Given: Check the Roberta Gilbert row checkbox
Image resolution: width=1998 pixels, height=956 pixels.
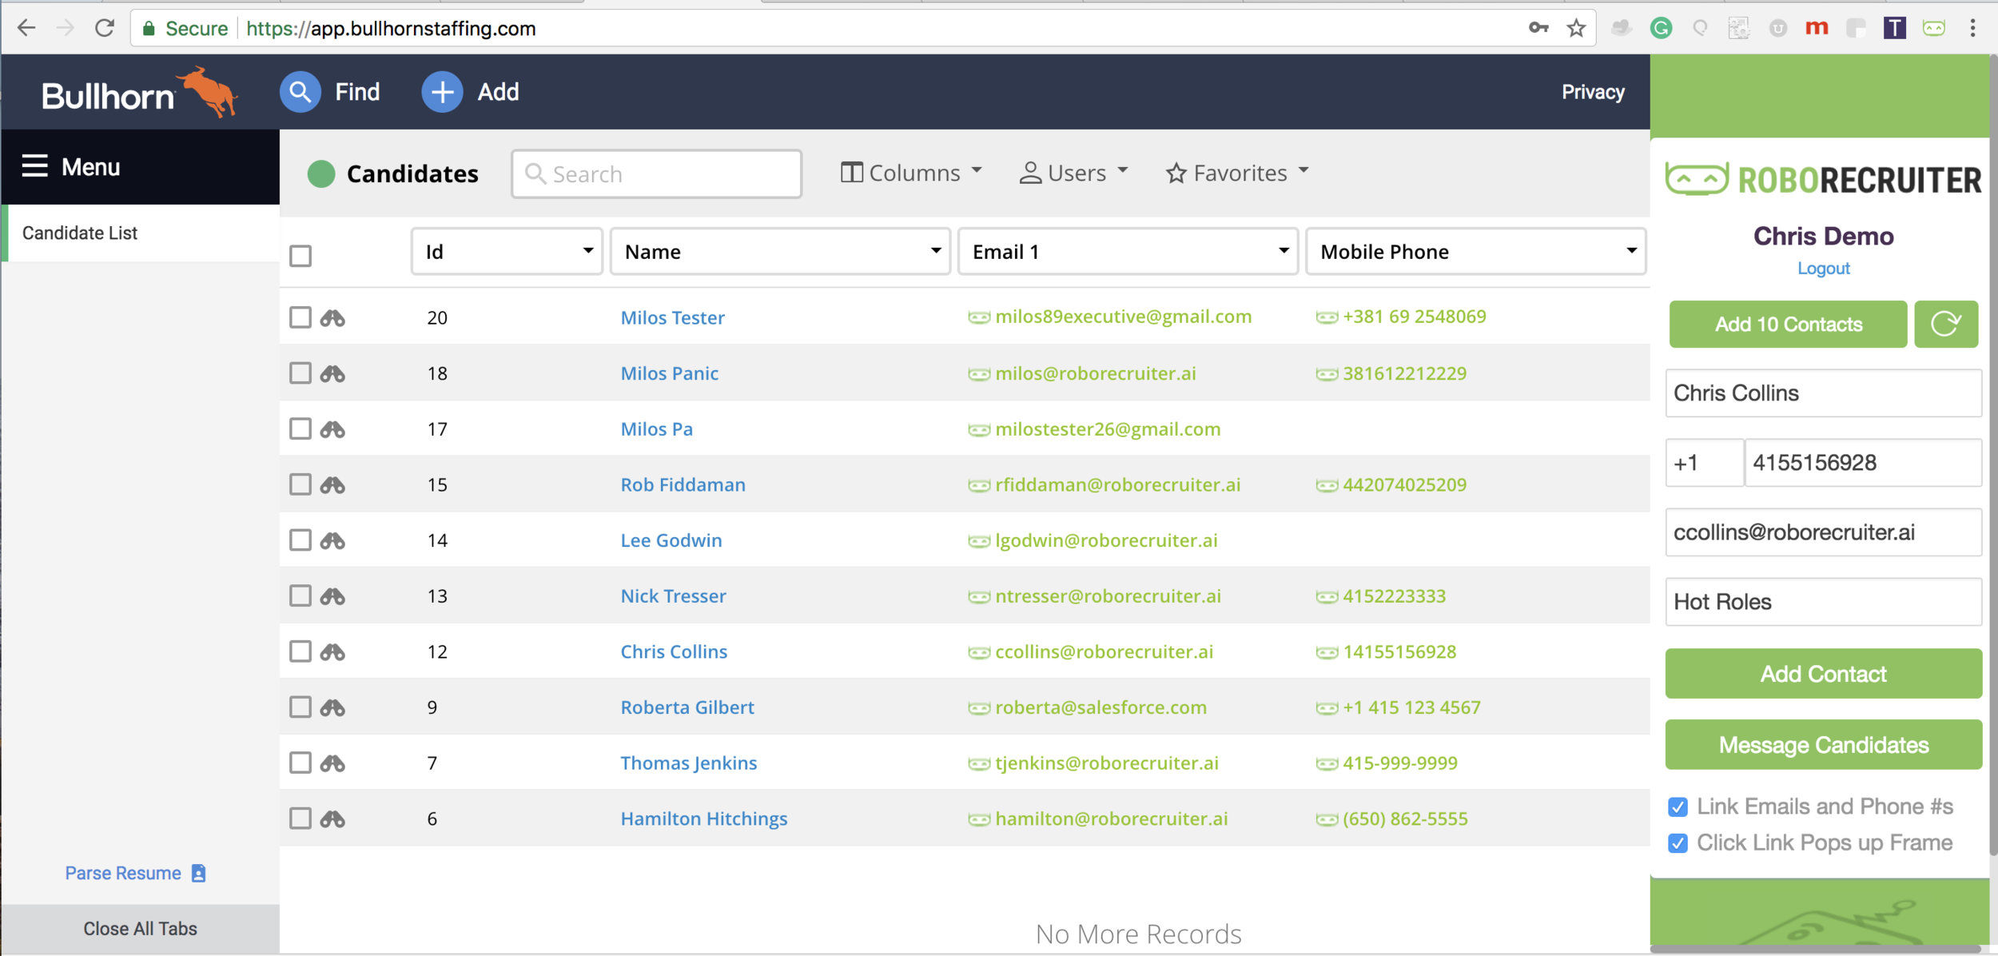Looking at the screenshot, I should point(300,707).
